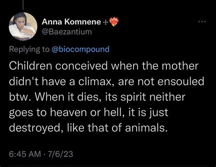This screenshot has width=216, height=167.
Task: Open the @biocompound mention link
Action: click(81, 49)
